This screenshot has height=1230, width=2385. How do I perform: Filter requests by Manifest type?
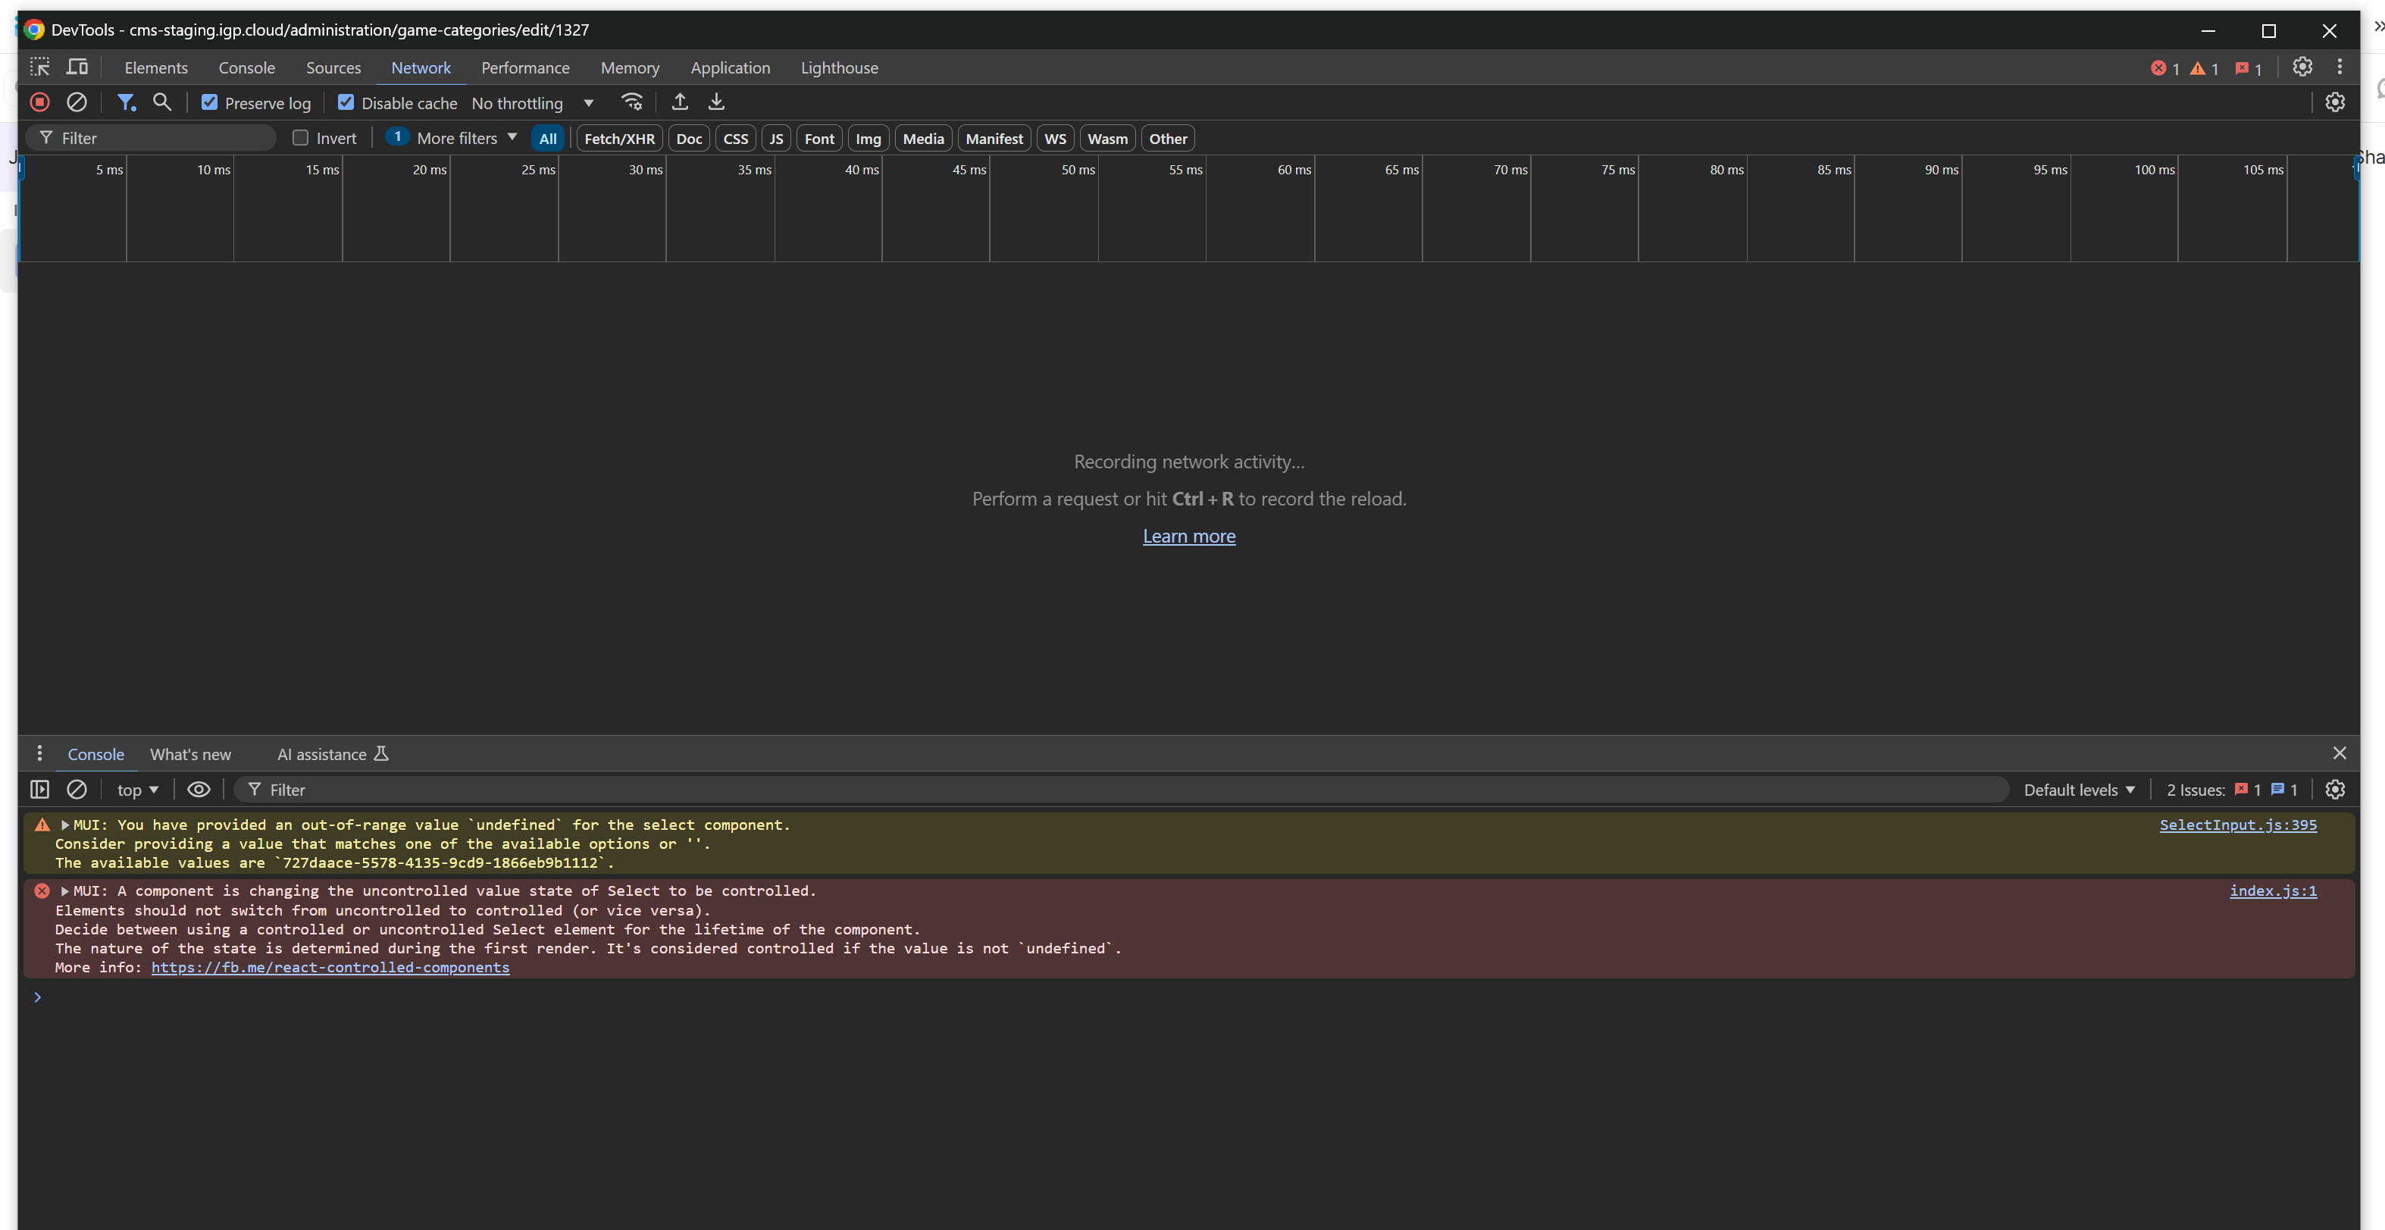pyautogui.click(x=994, y=138)
